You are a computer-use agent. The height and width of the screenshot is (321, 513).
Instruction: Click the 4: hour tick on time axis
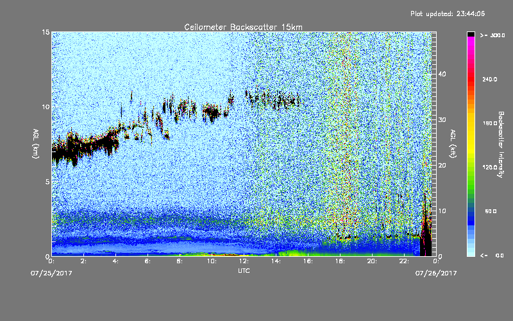point(116,261)
